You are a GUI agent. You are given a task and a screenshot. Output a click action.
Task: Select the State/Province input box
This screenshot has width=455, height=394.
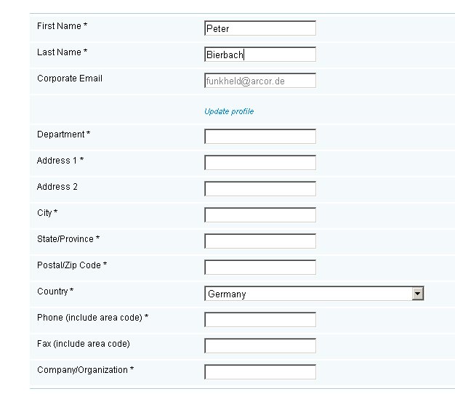point(260,241)
